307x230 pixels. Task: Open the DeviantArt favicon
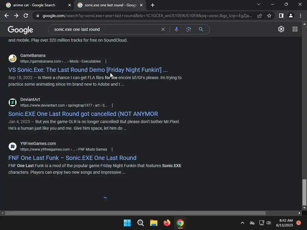pyautogui.click(x=13, y=102)
